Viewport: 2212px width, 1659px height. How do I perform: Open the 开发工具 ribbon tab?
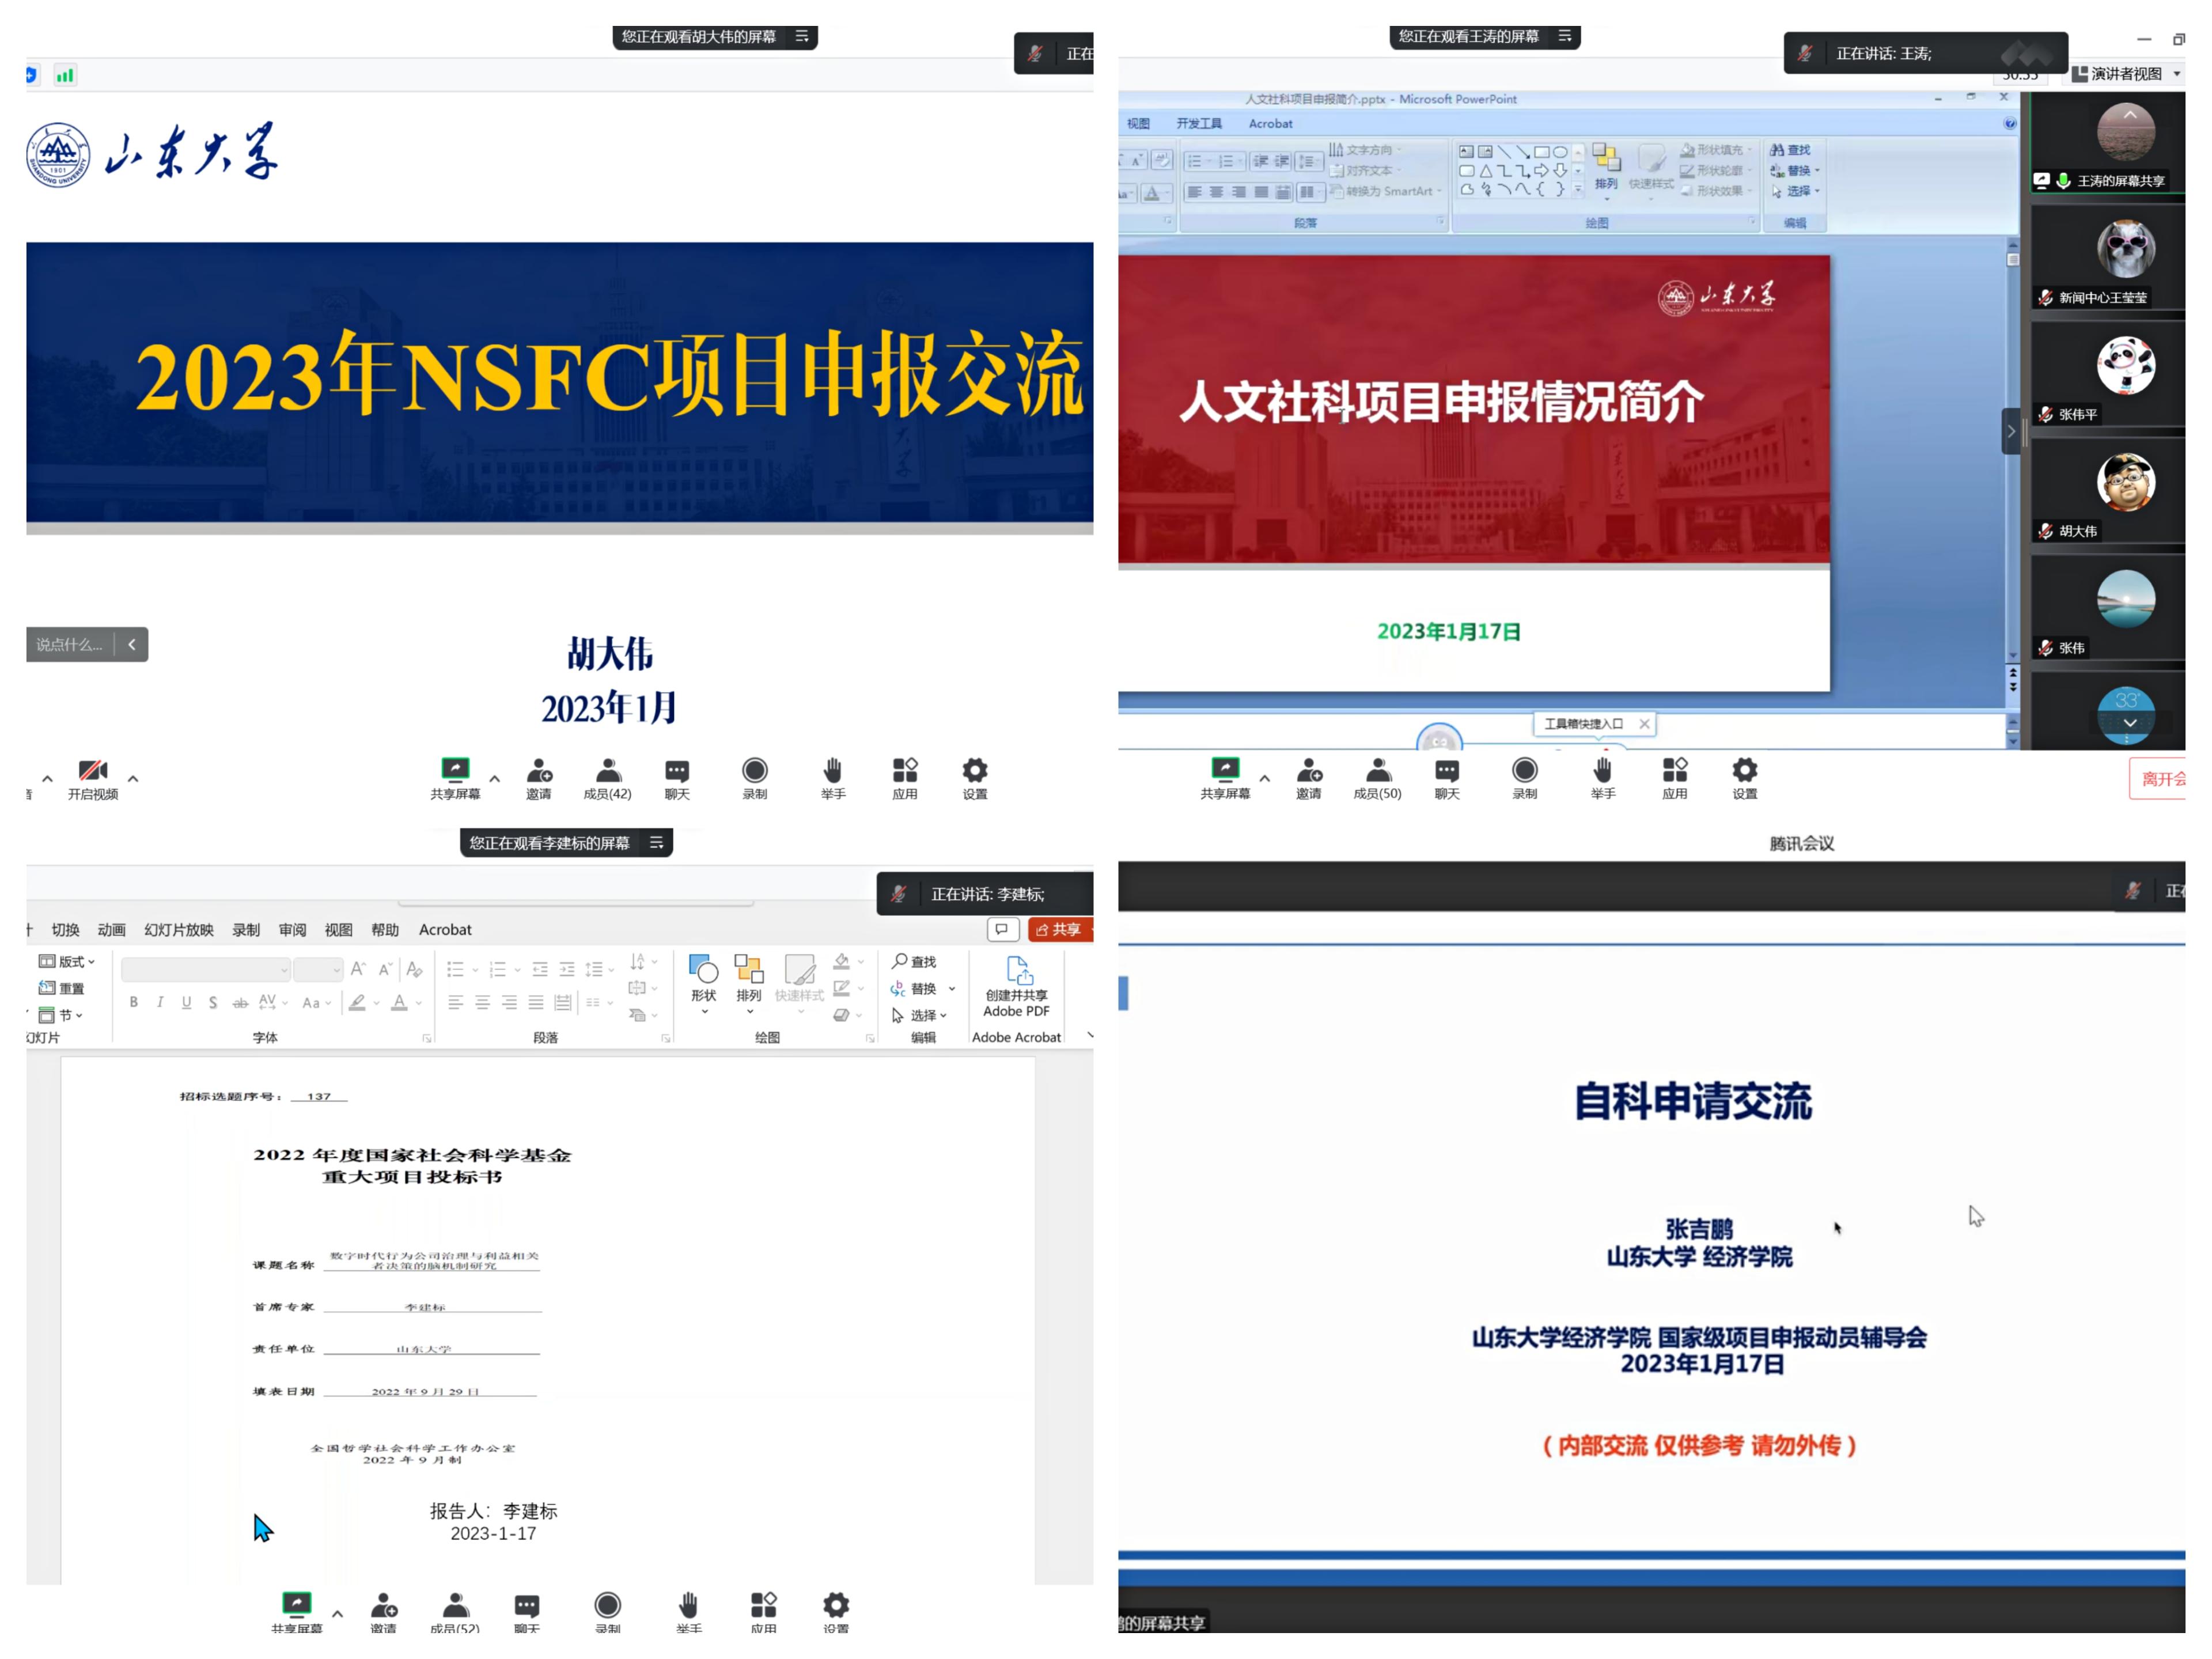point(1198,124)
